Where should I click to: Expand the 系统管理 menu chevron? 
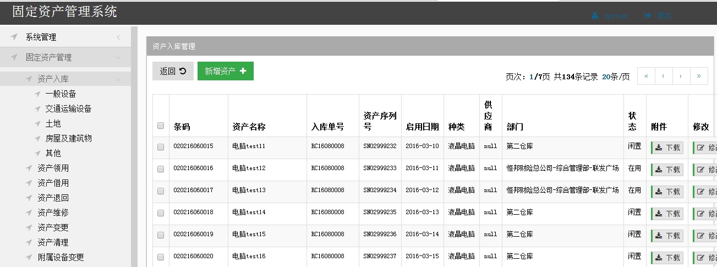pos(118,37)
